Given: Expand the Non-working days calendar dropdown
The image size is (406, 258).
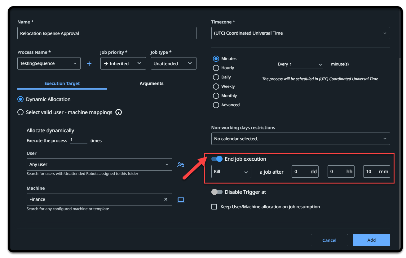Looking at the screenshot, I should click(x=301, y=139).
